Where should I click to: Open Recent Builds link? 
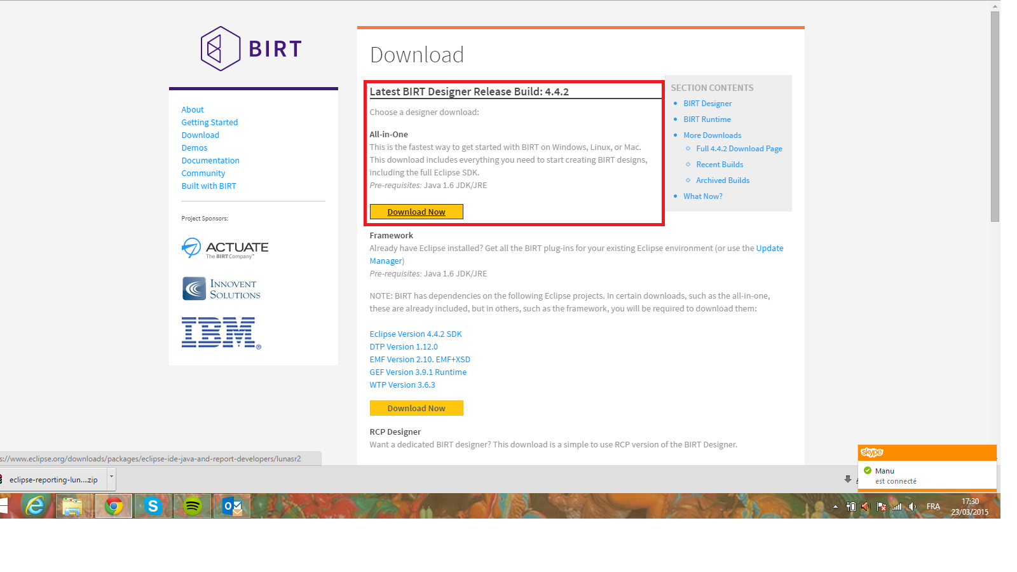(x=720, y=164)
